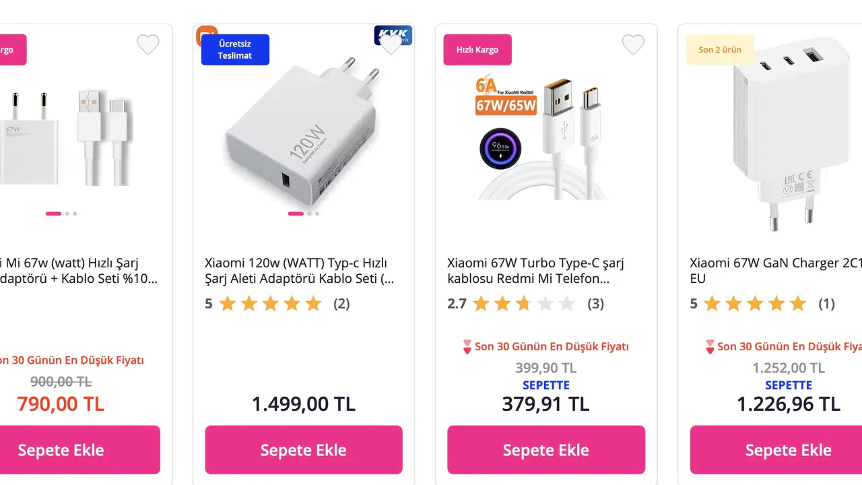Click the Ücretsiz Teslimat badge
The width and height of the screenshot is (862, 485).
click(235, 50)
